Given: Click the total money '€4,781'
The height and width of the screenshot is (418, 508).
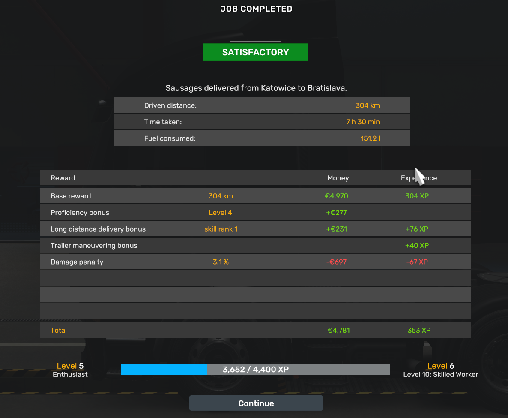Looking at the screenshot, I should pyautogui.click(x=338, y=330).
